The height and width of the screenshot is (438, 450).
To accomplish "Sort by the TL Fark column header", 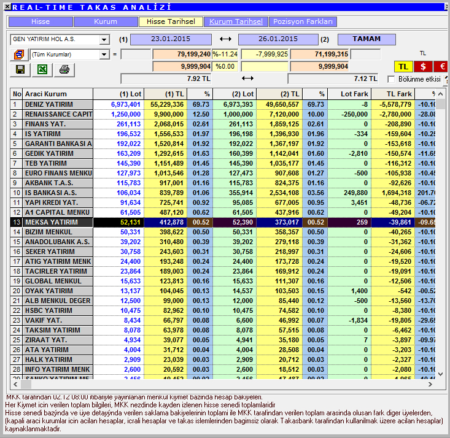I will (393, 94).
